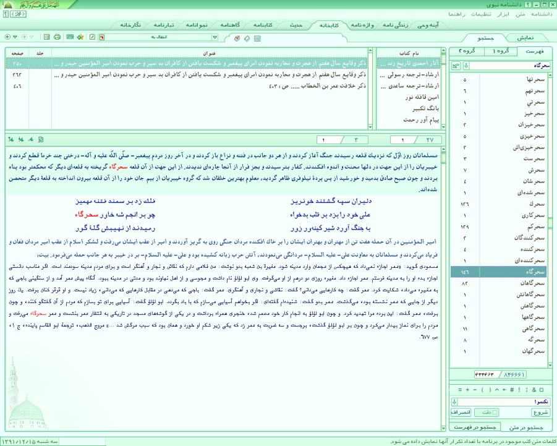Select the گروه ۱ tab

click(501, 51)
